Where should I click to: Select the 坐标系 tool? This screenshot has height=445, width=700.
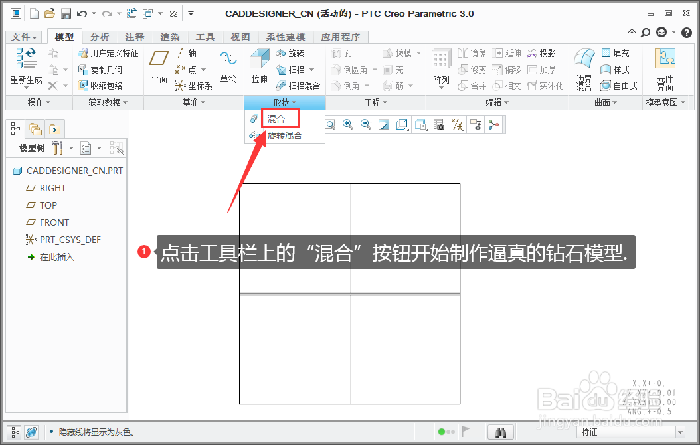(x=194, y=86)
